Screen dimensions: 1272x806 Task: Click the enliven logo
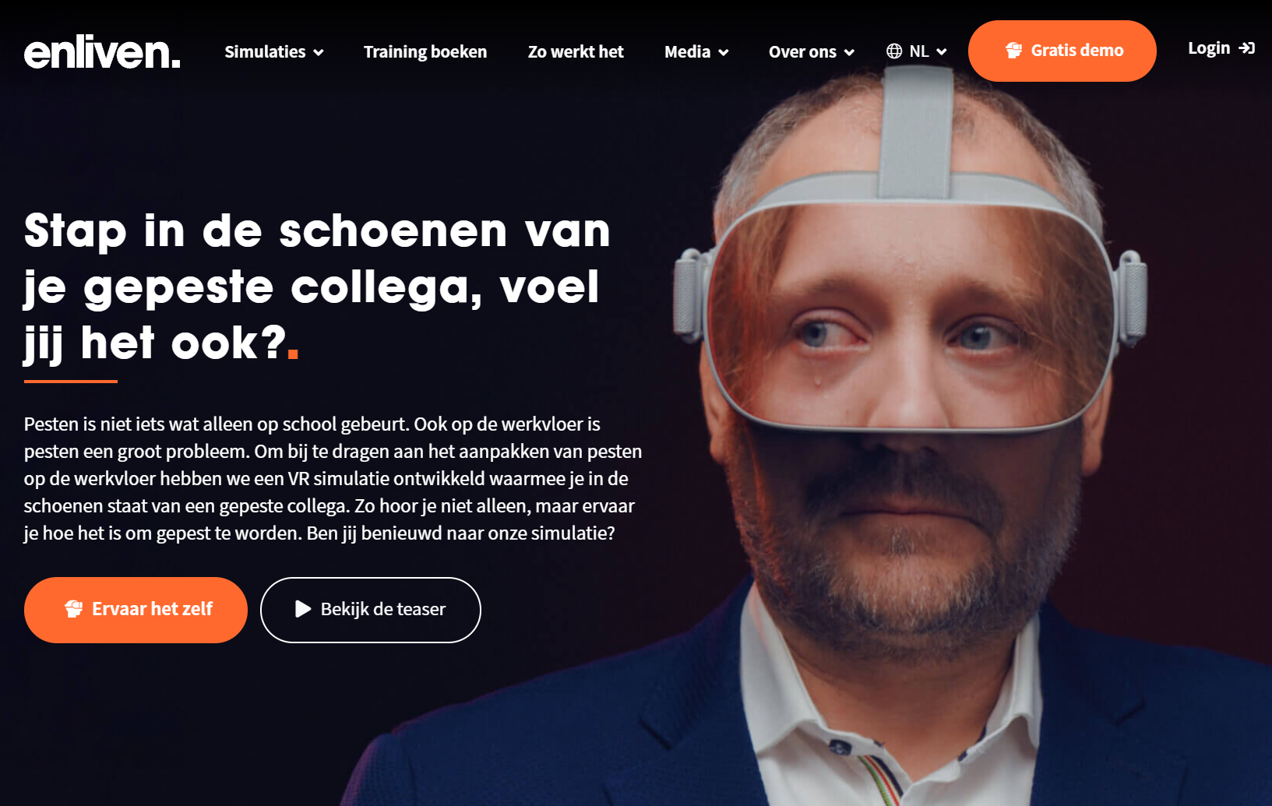tap(102, 51)
